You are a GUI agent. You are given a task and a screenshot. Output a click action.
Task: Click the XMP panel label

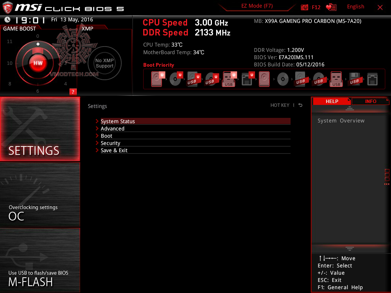87,29
